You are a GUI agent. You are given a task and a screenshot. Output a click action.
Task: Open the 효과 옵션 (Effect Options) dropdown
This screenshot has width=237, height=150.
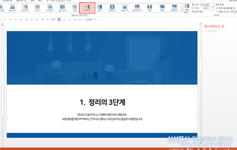(187, 8)
